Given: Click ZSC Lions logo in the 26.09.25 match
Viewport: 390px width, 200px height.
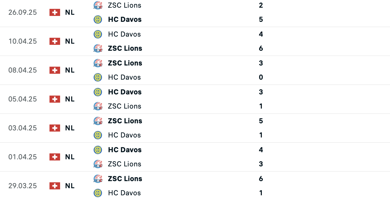Looking at the screenshot, I should pyautogui.click(x=98, y=5).
